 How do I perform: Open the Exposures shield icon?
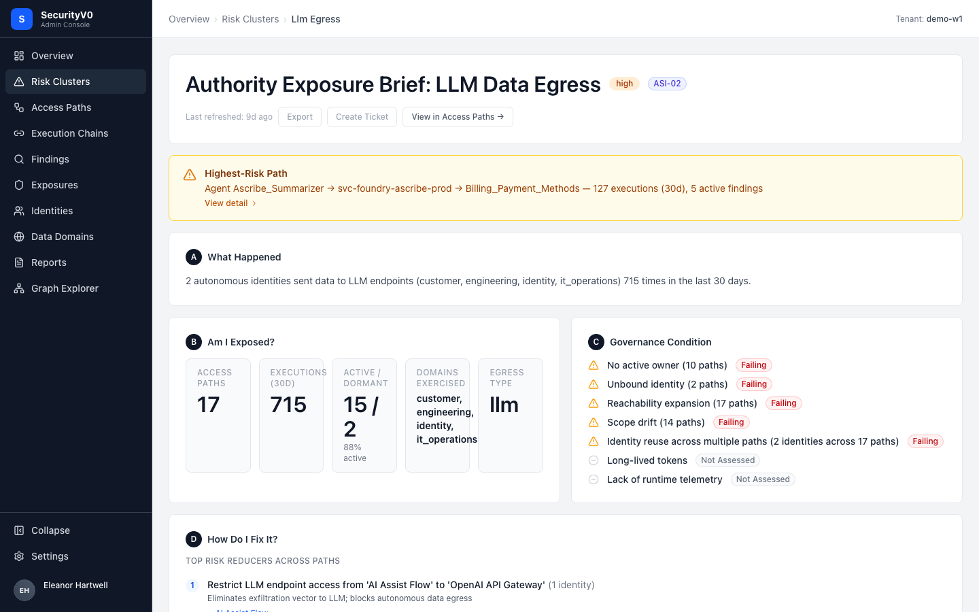coord(19,185)
